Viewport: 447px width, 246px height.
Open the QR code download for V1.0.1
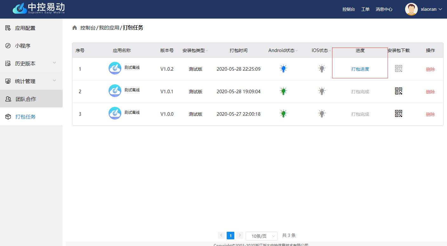(x=398, y=91)
